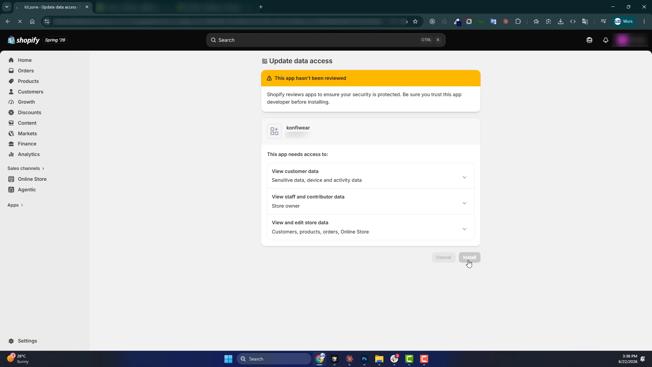Expand Apps section in sidebar

point(15,205)
